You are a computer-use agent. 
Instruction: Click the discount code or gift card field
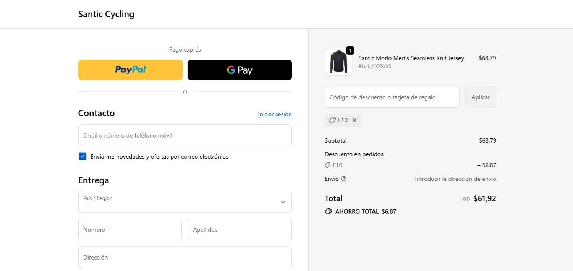tap(392, 97)
